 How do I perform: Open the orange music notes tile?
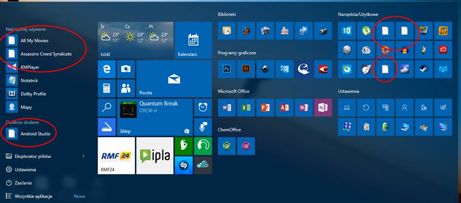(443, 31)
